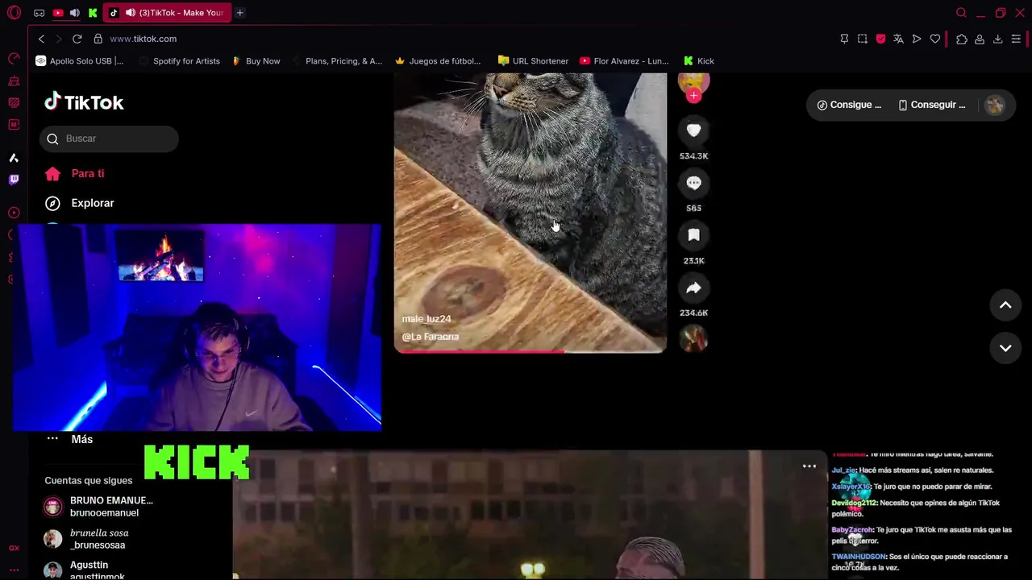The image size is (1032, 580).
Task: Open the player arrow icon in address bar
Action: tap(917, 39)
